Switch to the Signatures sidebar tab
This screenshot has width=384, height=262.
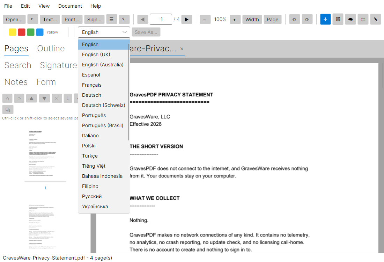coord(59,65)
